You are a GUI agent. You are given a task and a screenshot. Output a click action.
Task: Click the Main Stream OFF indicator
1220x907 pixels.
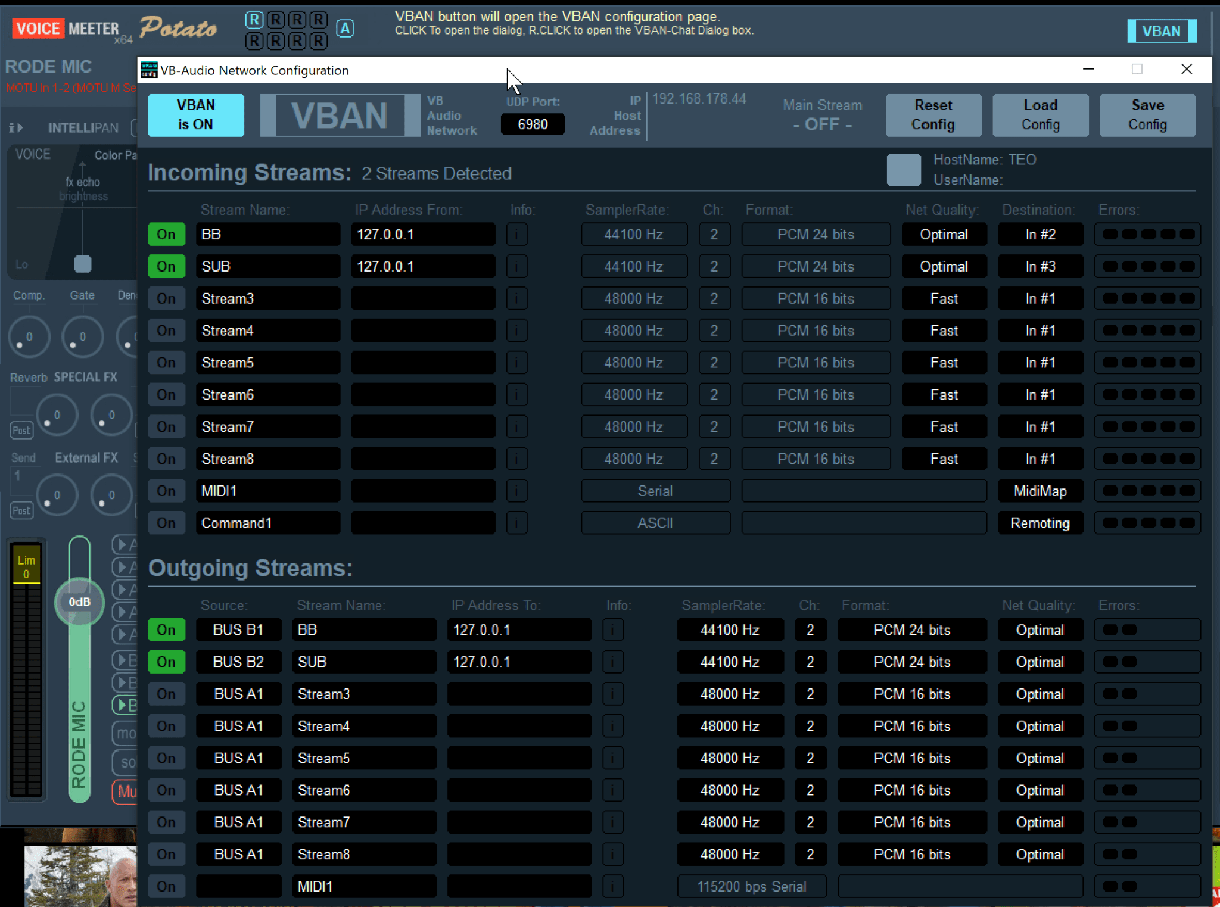(x=822, y=115)
